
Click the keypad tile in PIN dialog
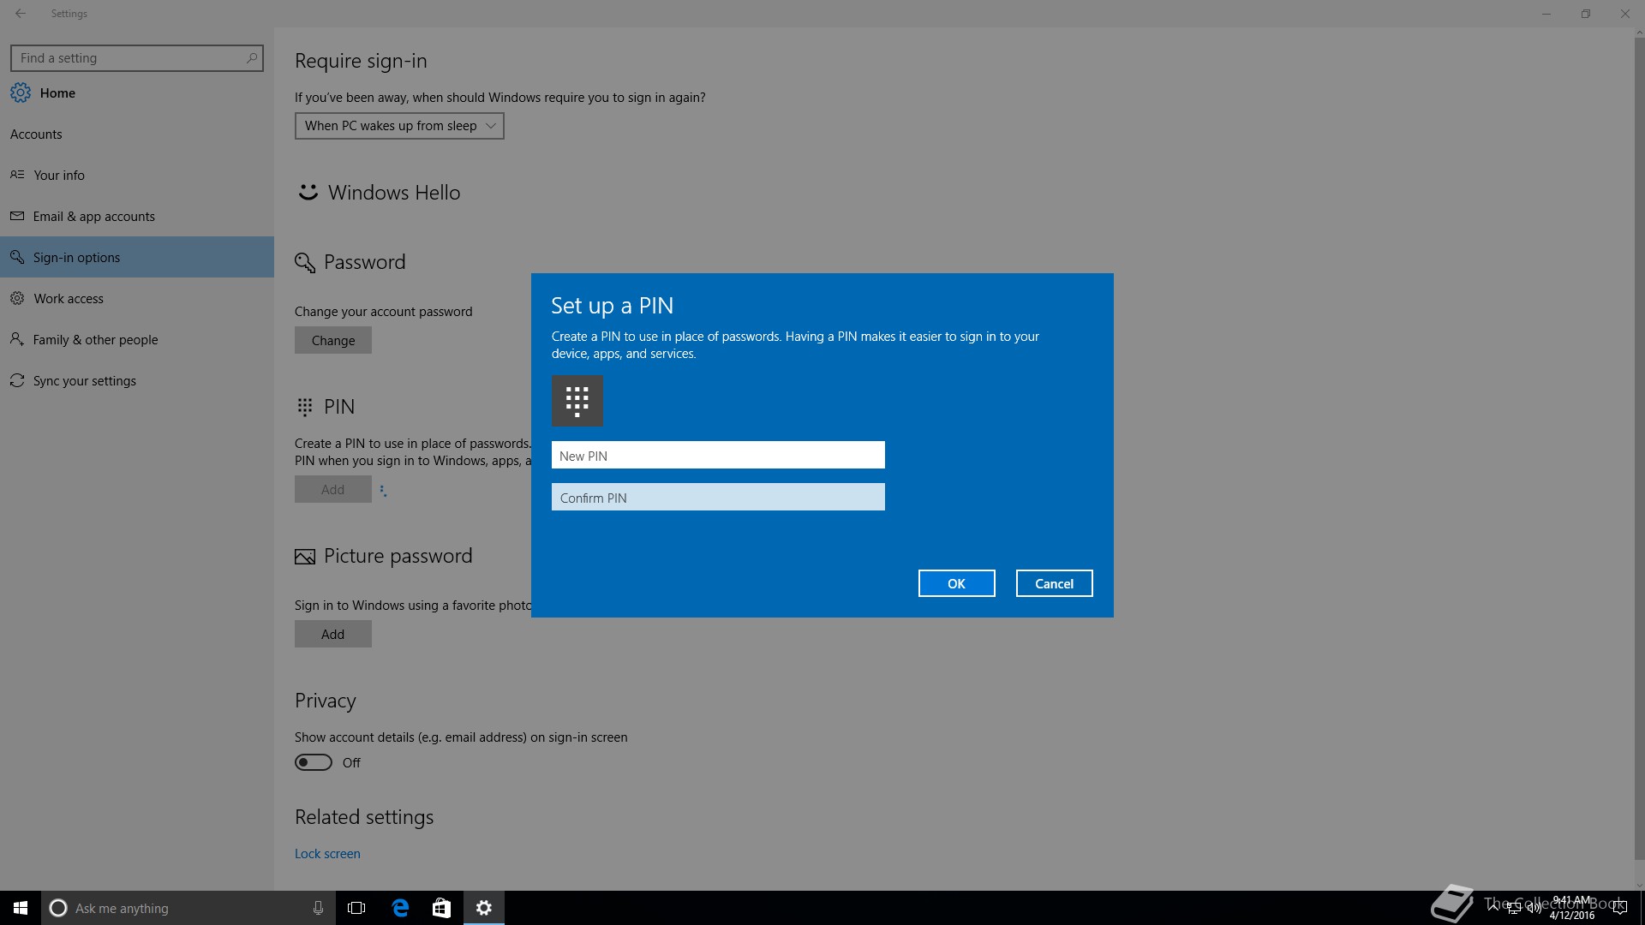click(x=577, y=401)
